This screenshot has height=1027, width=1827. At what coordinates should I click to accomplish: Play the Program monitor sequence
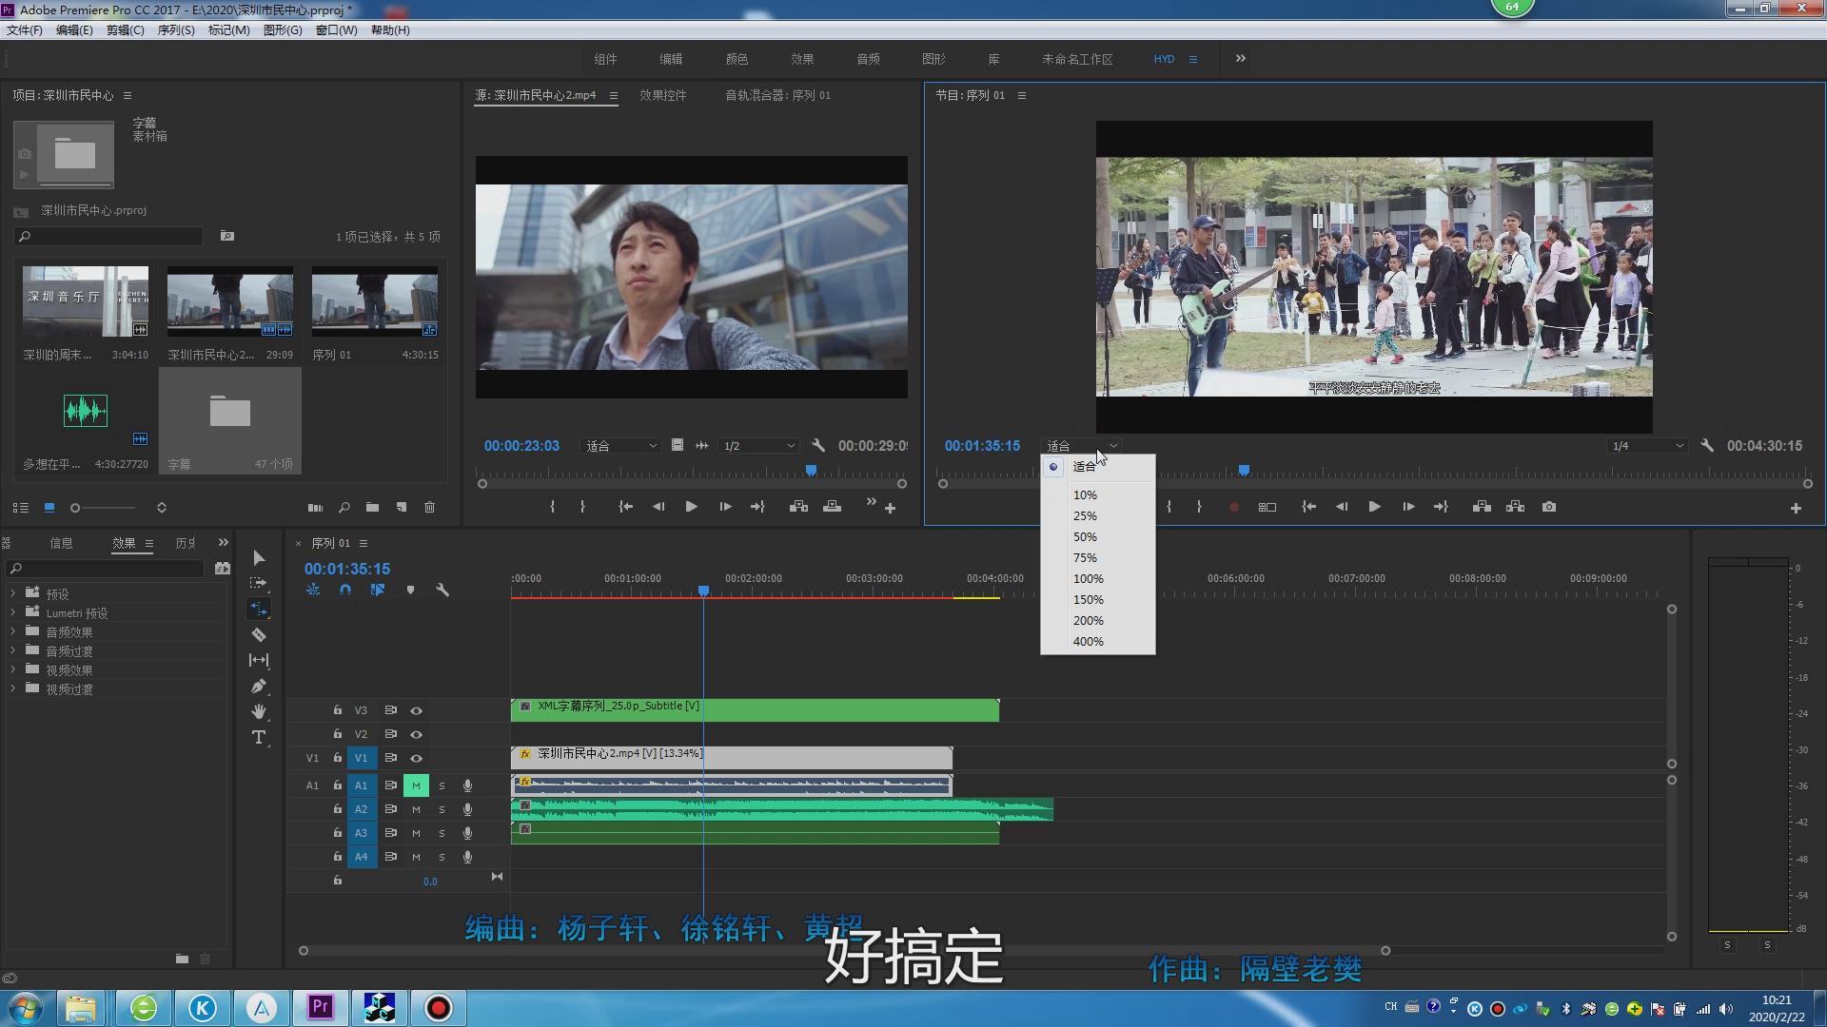point(1374,507)
